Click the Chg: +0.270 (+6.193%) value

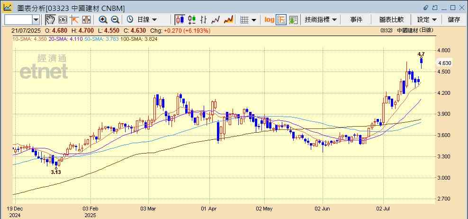(180, 30)
